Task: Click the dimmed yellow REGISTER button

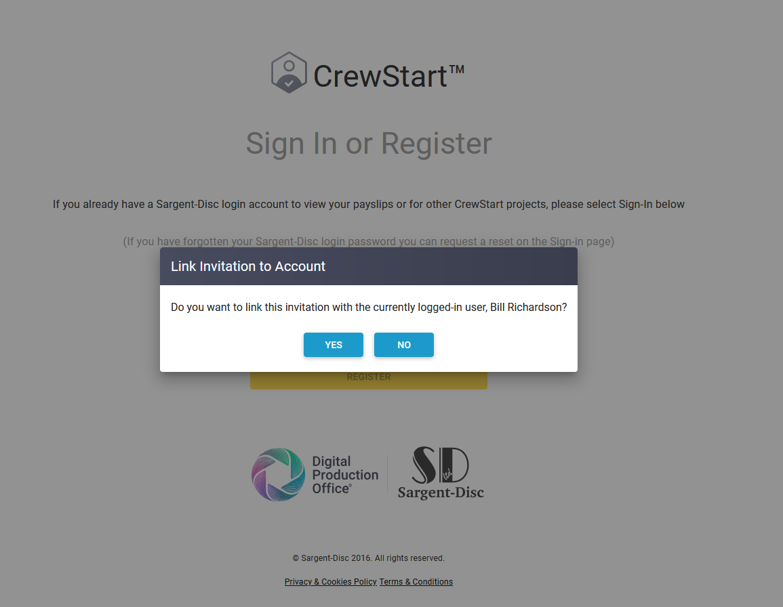Action: [369, 380]
